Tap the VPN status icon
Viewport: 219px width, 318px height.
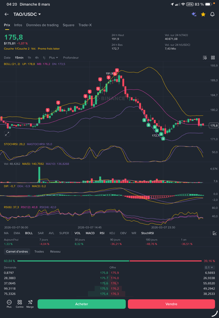point(190,4)
